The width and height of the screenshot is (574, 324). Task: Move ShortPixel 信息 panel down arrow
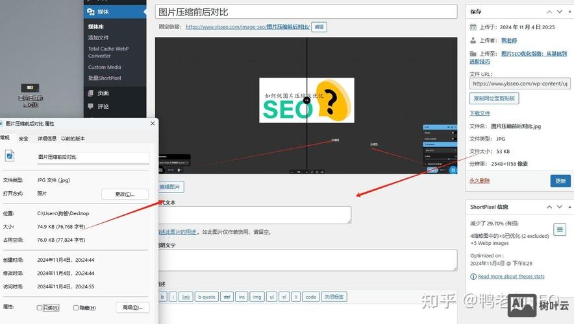coord(559,207)
